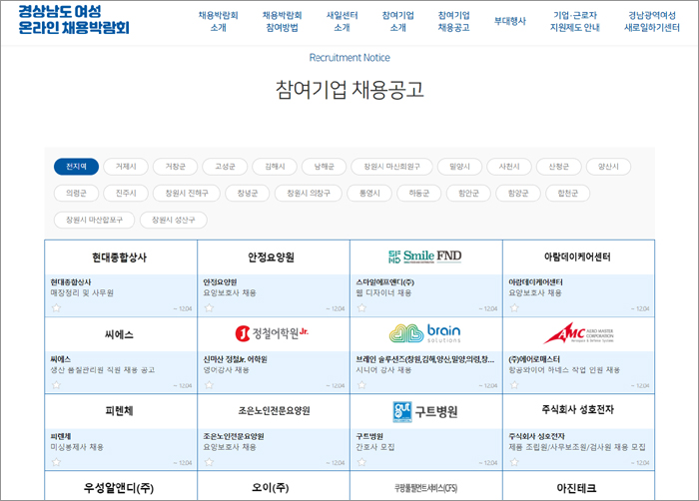Open the 아진테크 card
Screen dimensions: 699x501
[x=576, y=488]
